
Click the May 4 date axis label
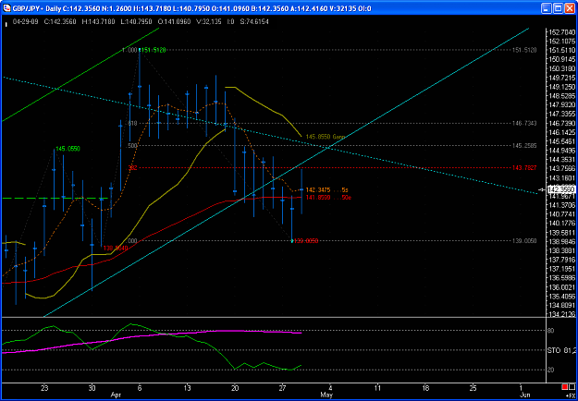(x=330, y=388)
